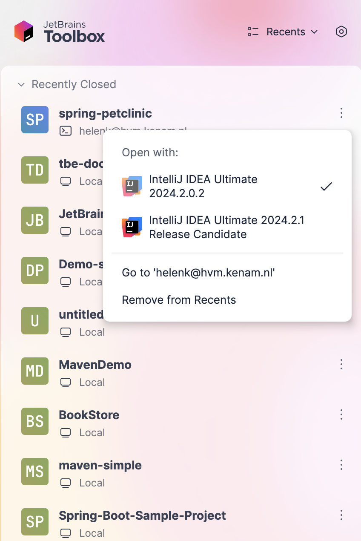Click the terminal icon under spring-petclinic
Viewport: 361px width, 541px height.
(x=66, y=131)
